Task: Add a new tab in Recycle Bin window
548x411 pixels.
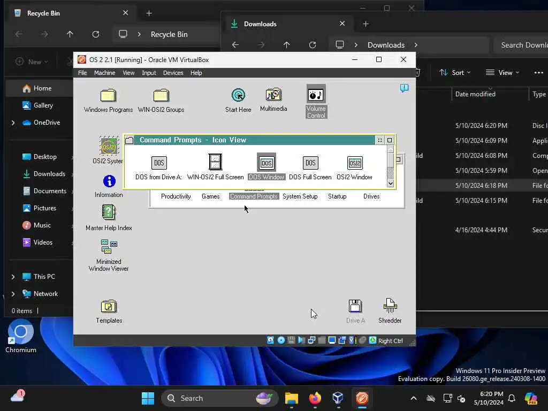Action: [149, 13]
